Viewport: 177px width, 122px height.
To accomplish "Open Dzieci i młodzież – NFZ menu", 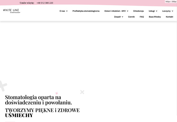I will click(x=115, y=11).
